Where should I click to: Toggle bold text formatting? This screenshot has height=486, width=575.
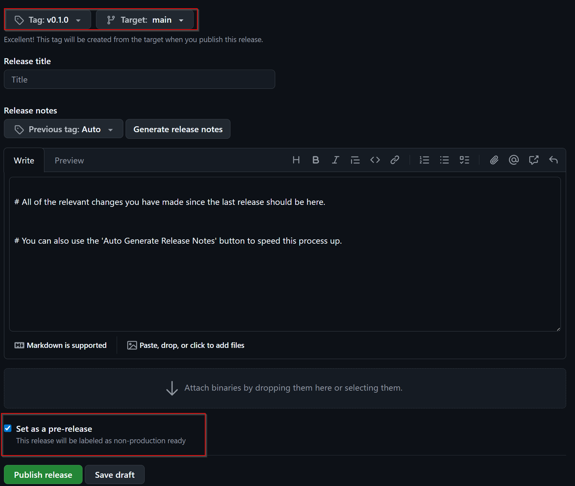click(316, 160)
